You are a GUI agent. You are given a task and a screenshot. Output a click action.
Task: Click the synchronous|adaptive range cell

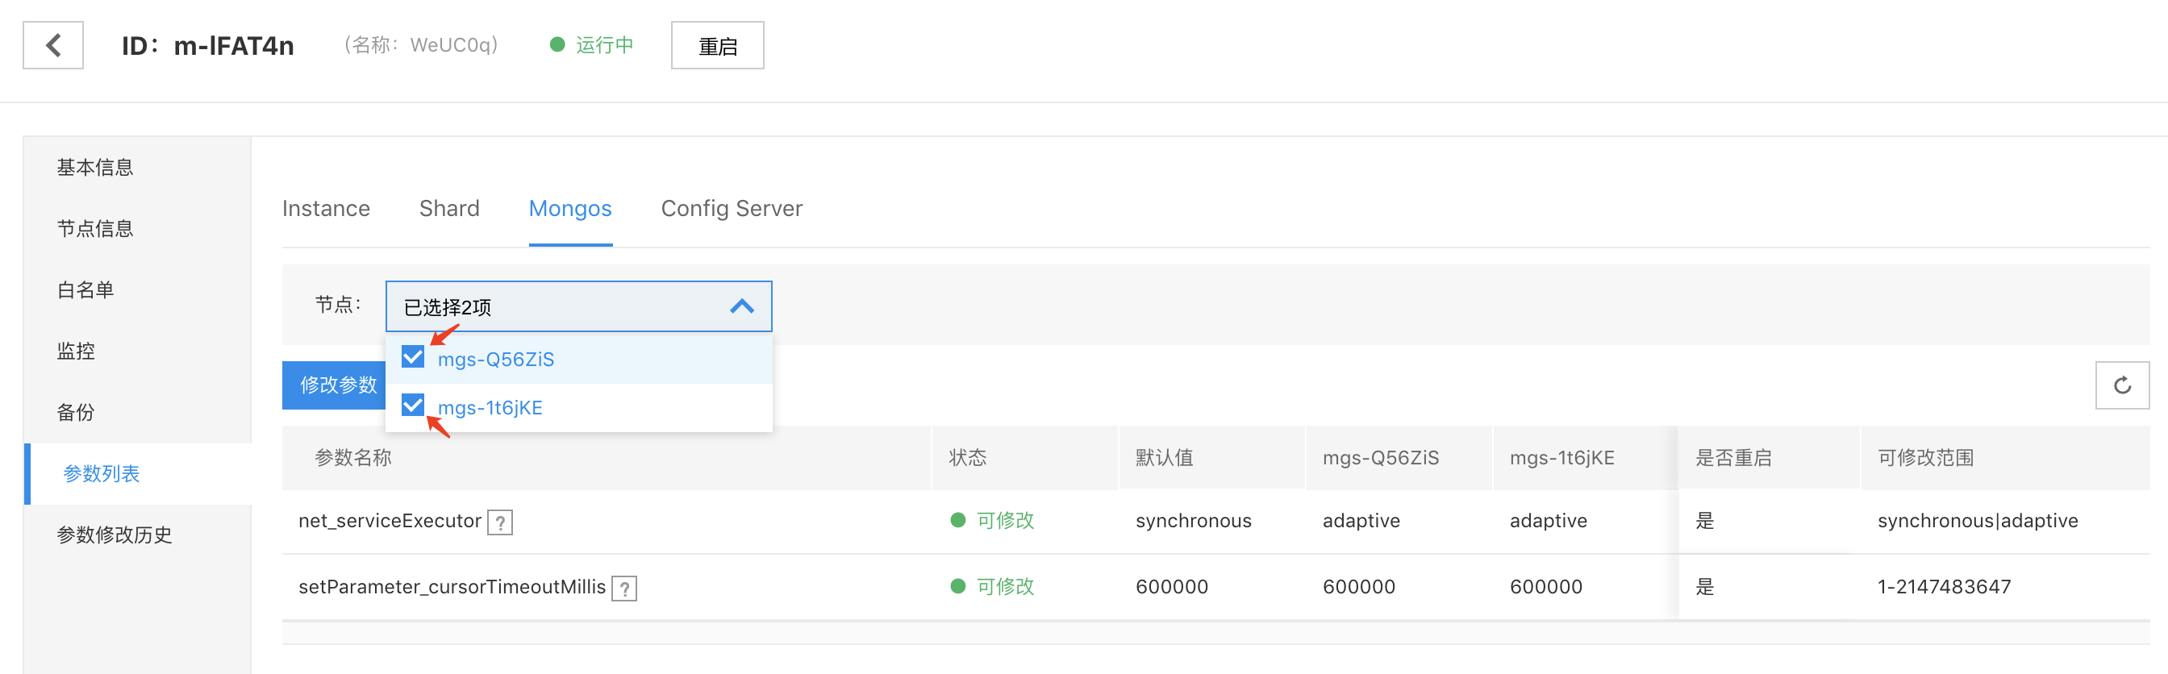[x=1978, y=521]
